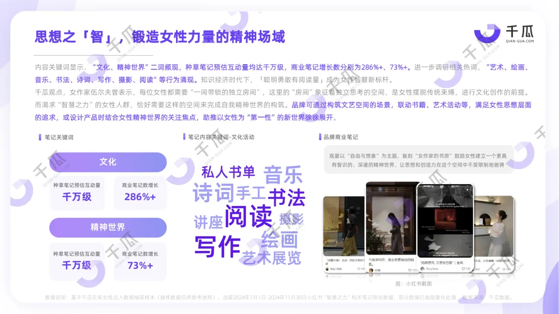Click the QIAN-GUA.COM logo text
Image resolution: width=559 pixels, height=314 pixels.
(x=520, y=41)
